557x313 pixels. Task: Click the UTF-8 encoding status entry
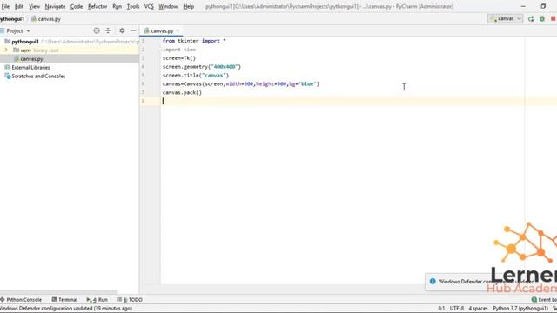point(456,308)
